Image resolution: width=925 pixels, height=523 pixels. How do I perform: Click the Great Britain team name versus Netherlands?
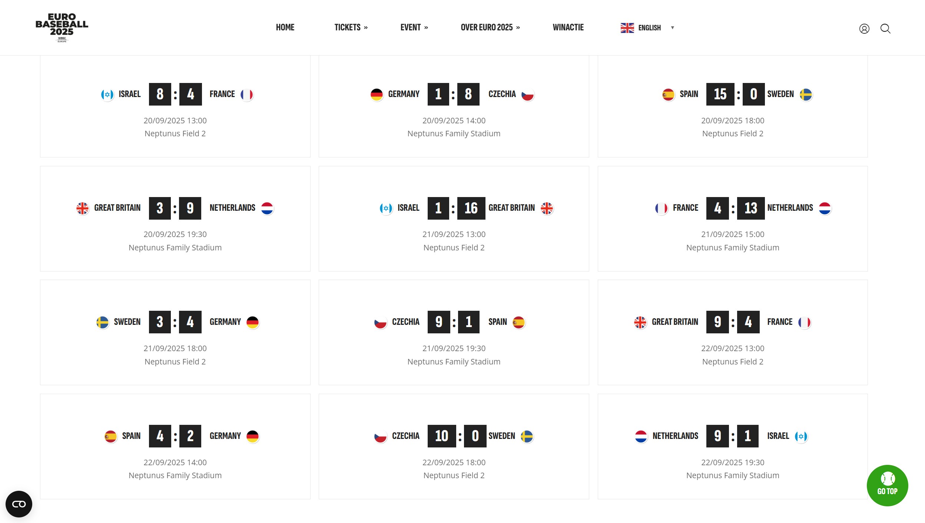(x=117, y=208)
